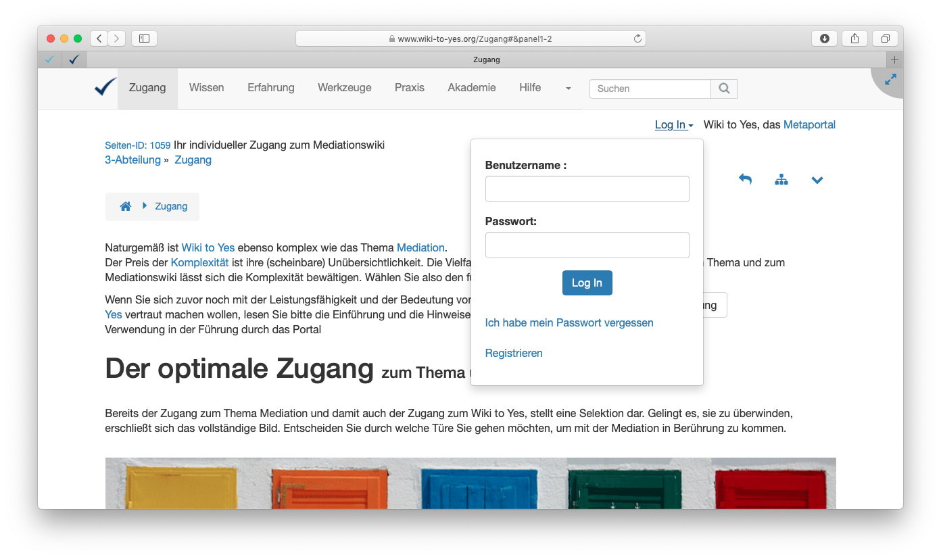The height and width of the screenshot is (559, 941).
Task: Click the Benutzername input field
Action: click(587, 189)
